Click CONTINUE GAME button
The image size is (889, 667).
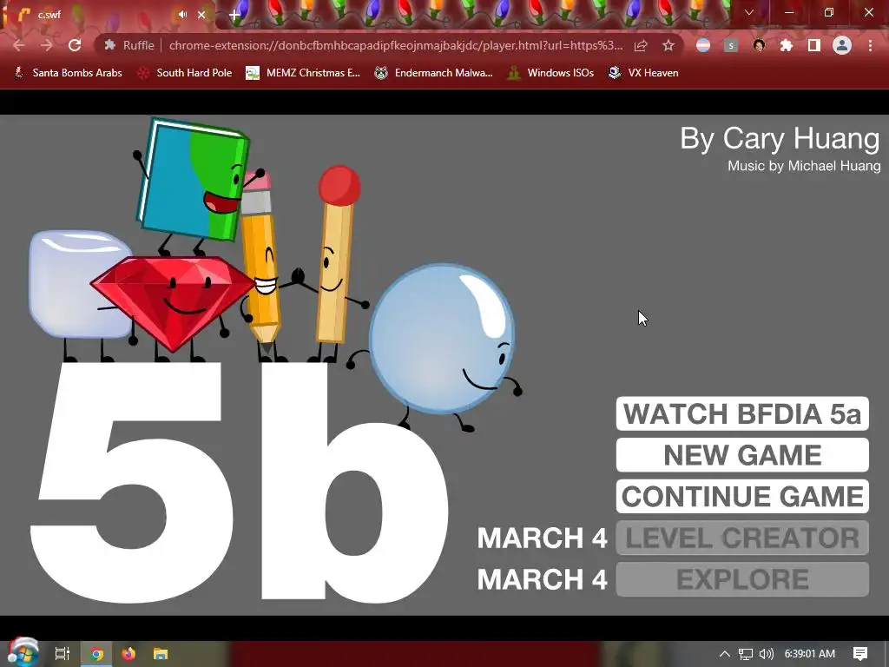742,496
